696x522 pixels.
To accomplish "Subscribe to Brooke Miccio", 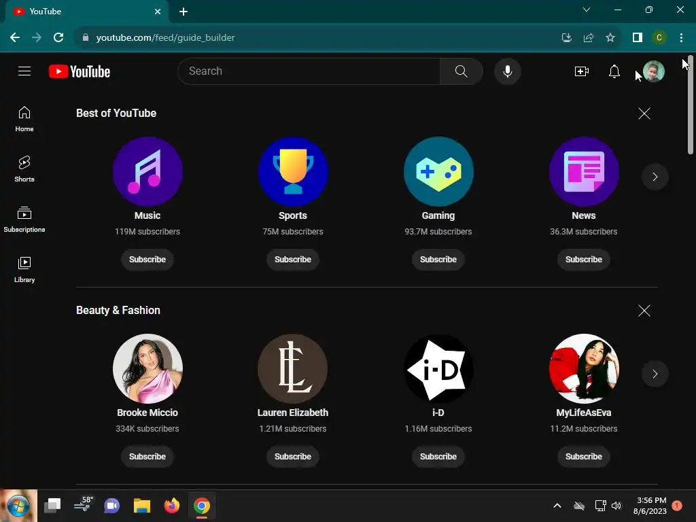I will (147, 456).
